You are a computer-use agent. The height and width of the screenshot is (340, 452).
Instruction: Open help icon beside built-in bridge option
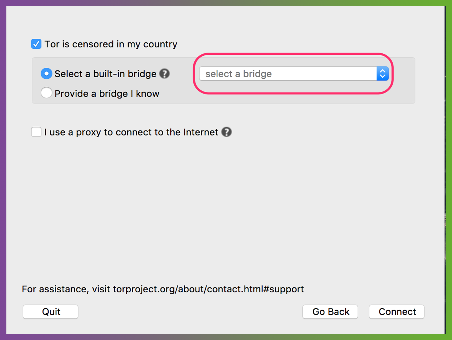[x=164, y=74]
